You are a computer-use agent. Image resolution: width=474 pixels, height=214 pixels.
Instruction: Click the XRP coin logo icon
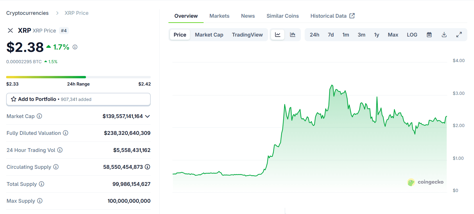pos(10,30)
